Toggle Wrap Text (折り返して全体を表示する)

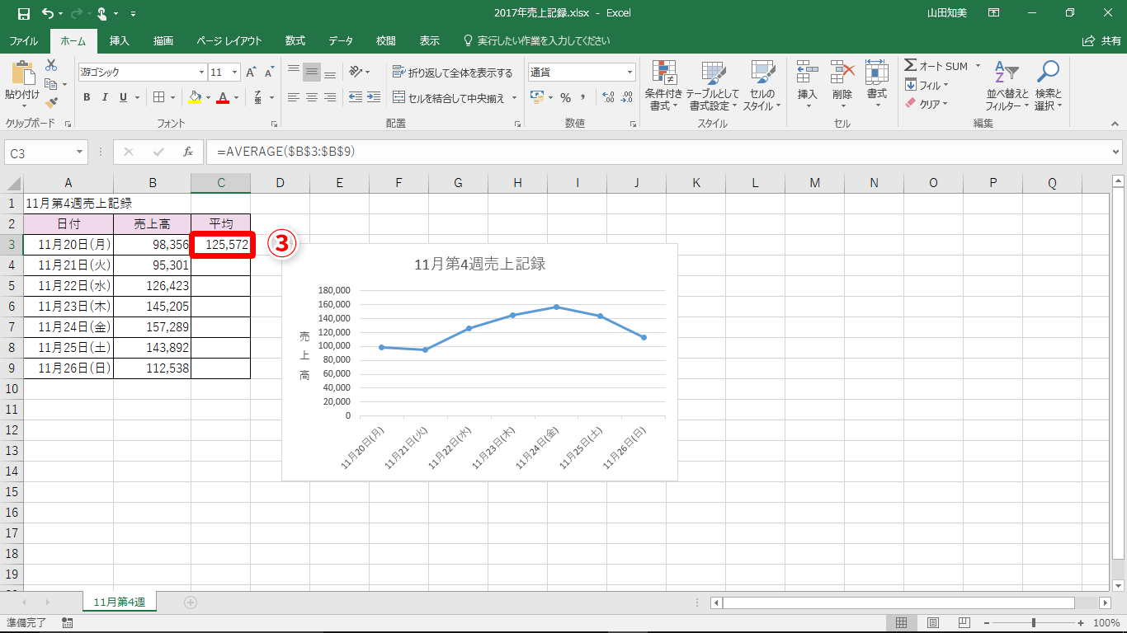(452, 73)
